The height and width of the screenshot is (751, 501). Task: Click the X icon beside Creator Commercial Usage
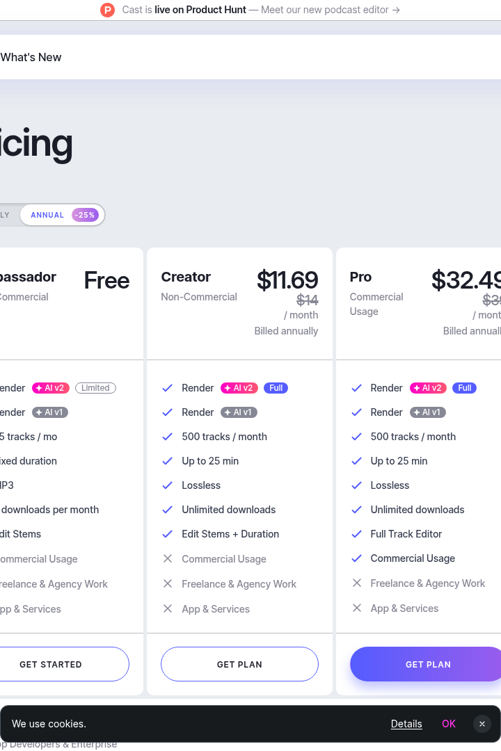coord(167,558)
